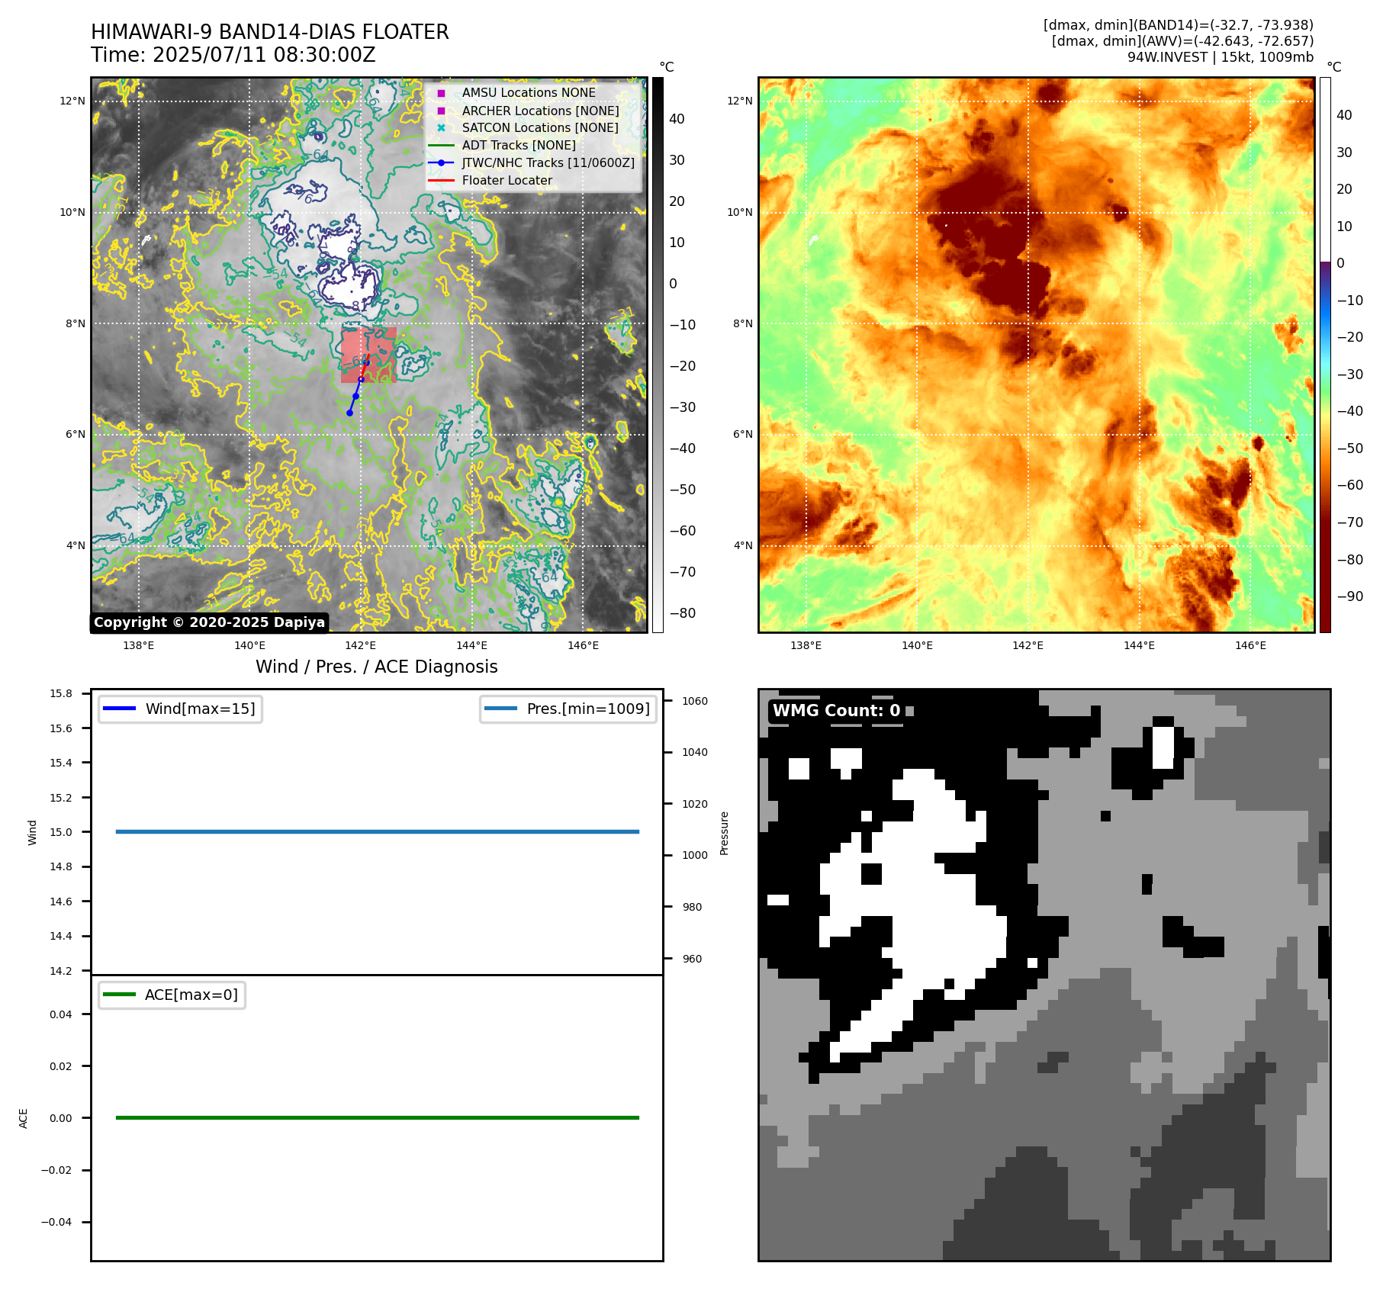The image size is (1383, 1289).
Task: Click the 1060 tick on the Pressure axis
Action: click(x=695, y=701)
